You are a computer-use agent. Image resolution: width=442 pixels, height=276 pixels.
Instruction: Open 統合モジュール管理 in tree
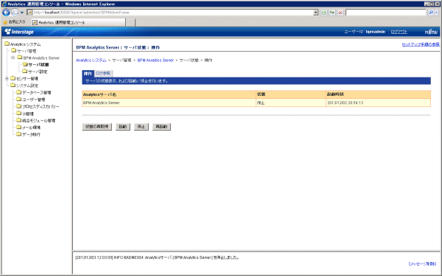(x=38, y=120)
